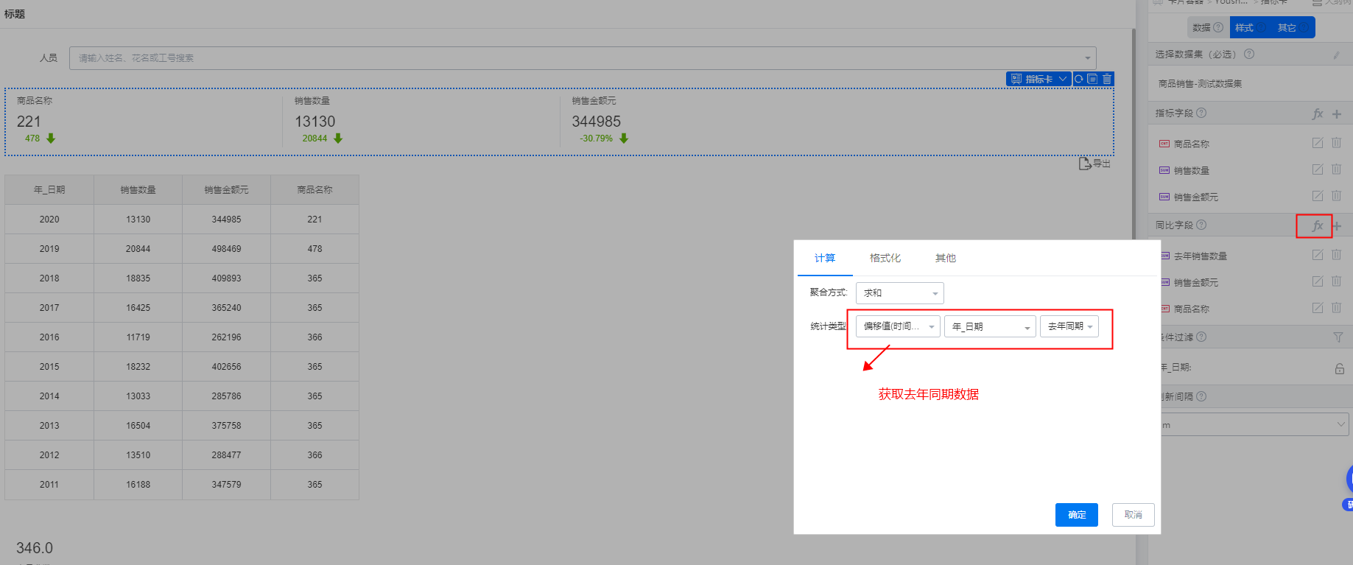
Task: Click help icon next to 指标字段
Action: tap(1201, 113)
